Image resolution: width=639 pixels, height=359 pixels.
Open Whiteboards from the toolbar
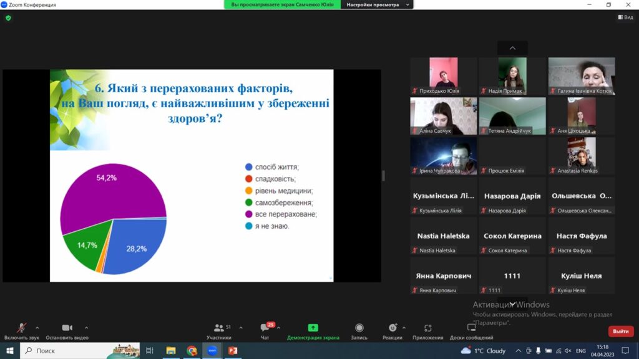point(471,328)
